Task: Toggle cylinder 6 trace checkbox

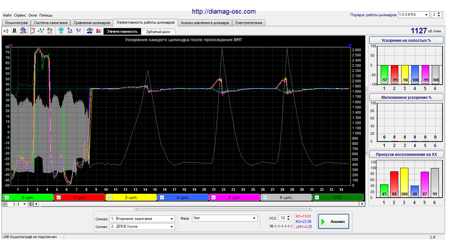Action: pos(265,197)
